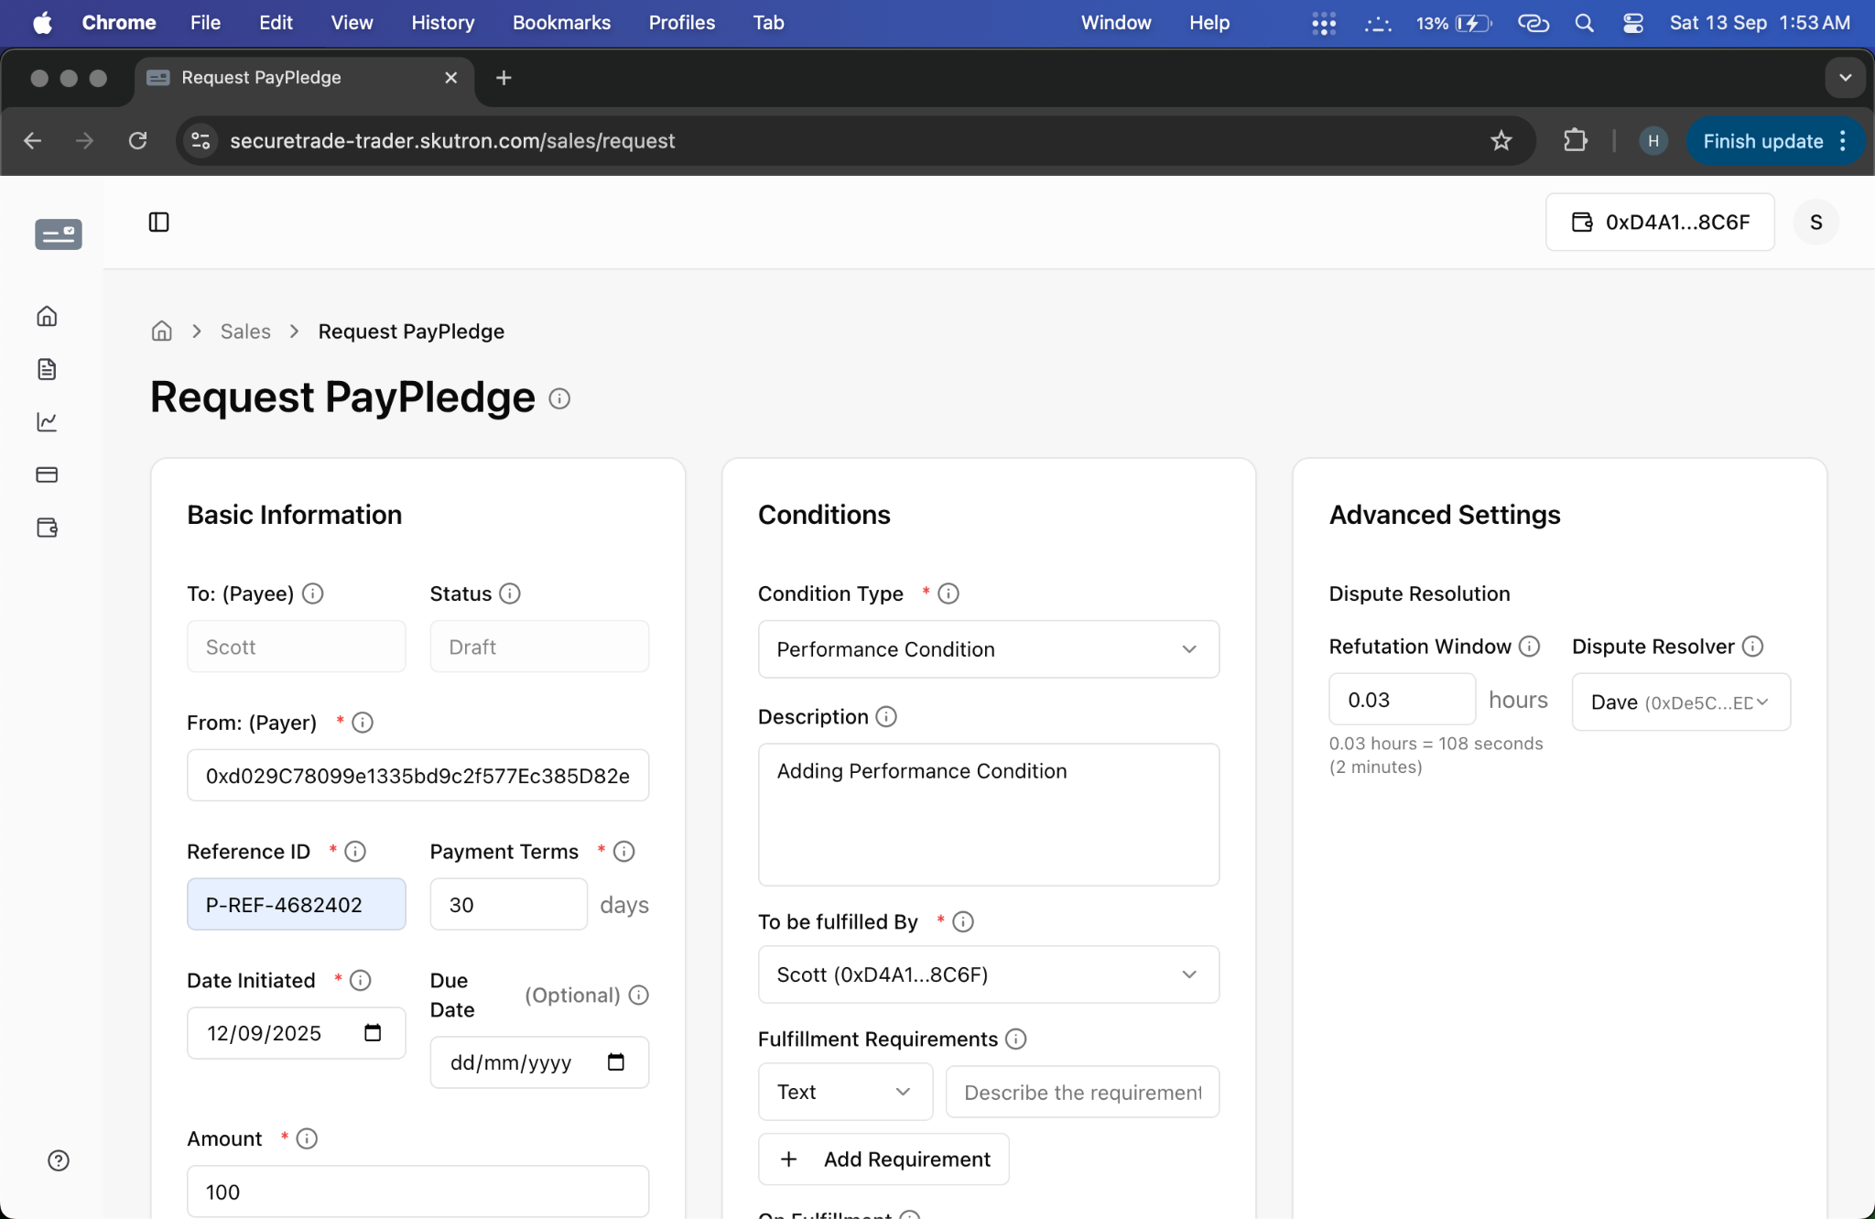Open the credit card sidebar icon
The image size is (1875, 1219).
[47, 474]
